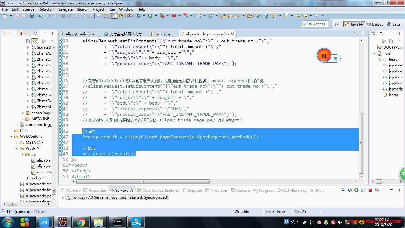Click Collapse All in Package Explorer
Image resolution: width=405 pixels, height=228 pixels.
coord(28,41)
